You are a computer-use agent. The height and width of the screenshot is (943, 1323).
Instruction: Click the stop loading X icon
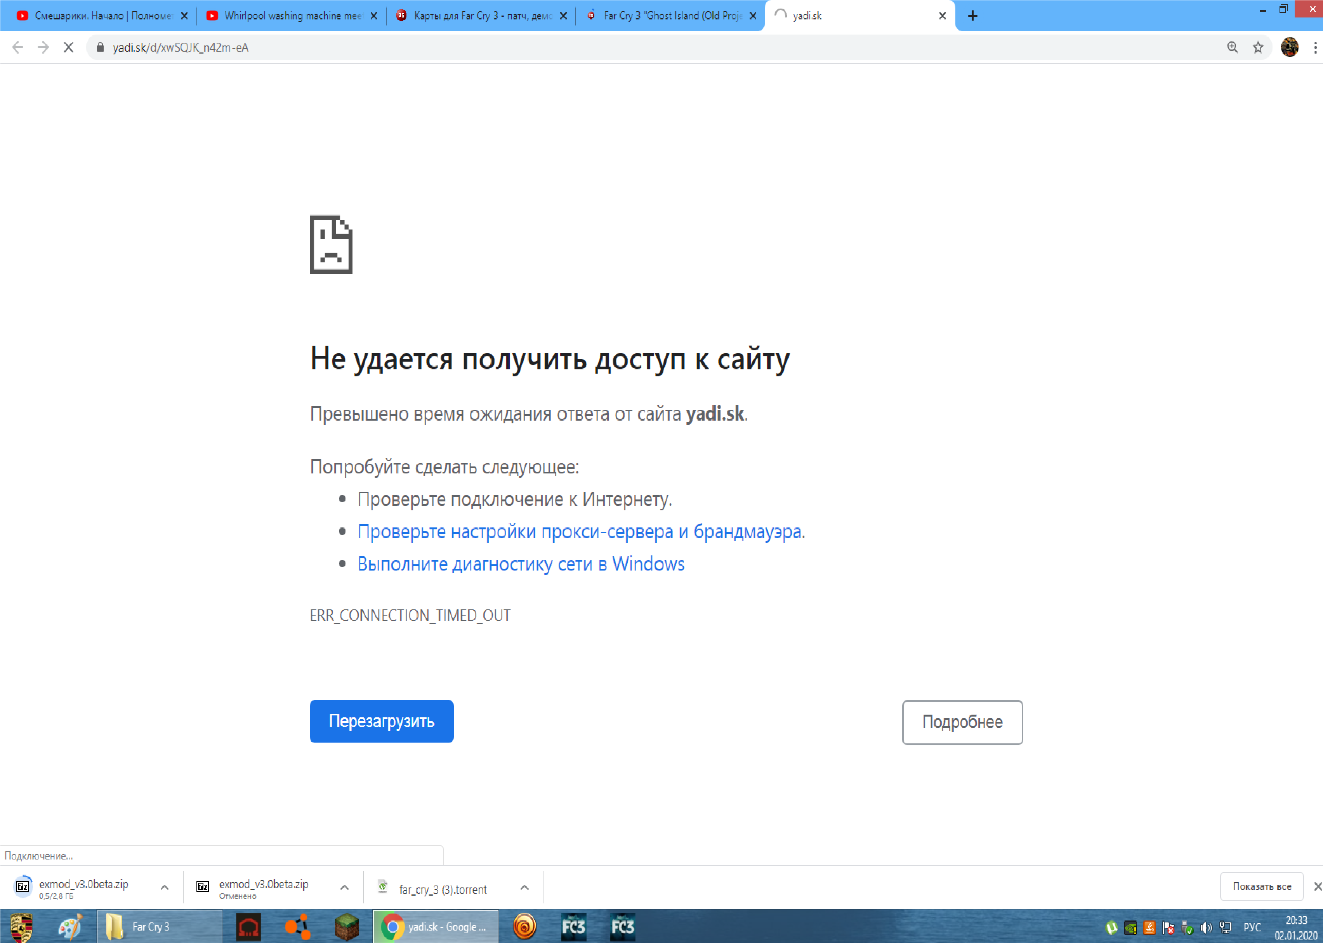[68, 48]
